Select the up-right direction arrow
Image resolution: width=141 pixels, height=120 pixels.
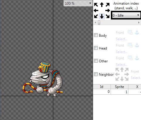click(x=108, y=5)
